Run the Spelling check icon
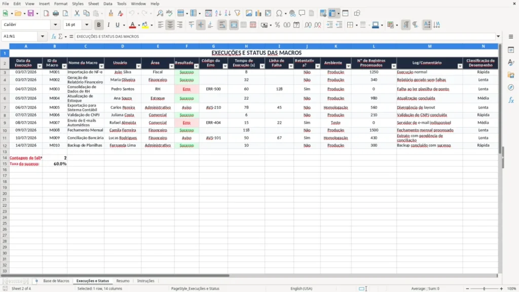 [169, 13]
